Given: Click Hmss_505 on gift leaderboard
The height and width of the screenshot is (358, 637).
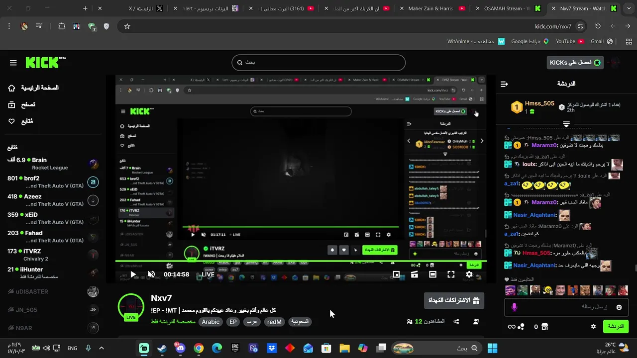Looking at the screenshot, I should pyautogui.click(x=539, y=103).
